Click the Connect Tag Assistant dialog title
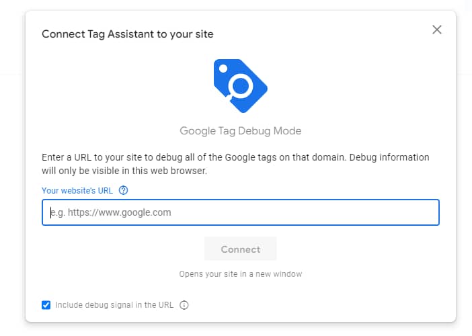The image size is (472, 336). tap(128, 34)
